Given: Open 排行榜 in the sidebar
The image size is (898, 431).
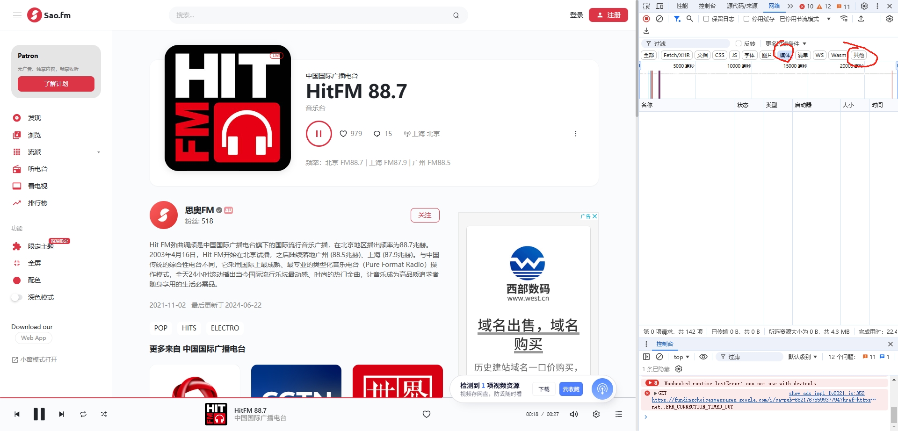Looking at the screenshot, I should click(37, 203).
